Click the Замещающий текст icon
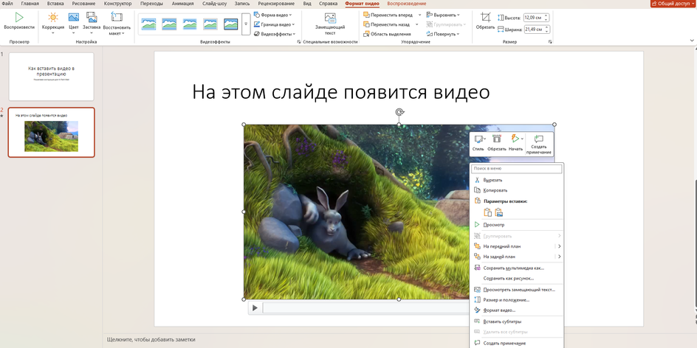 (x=330, y=18)
